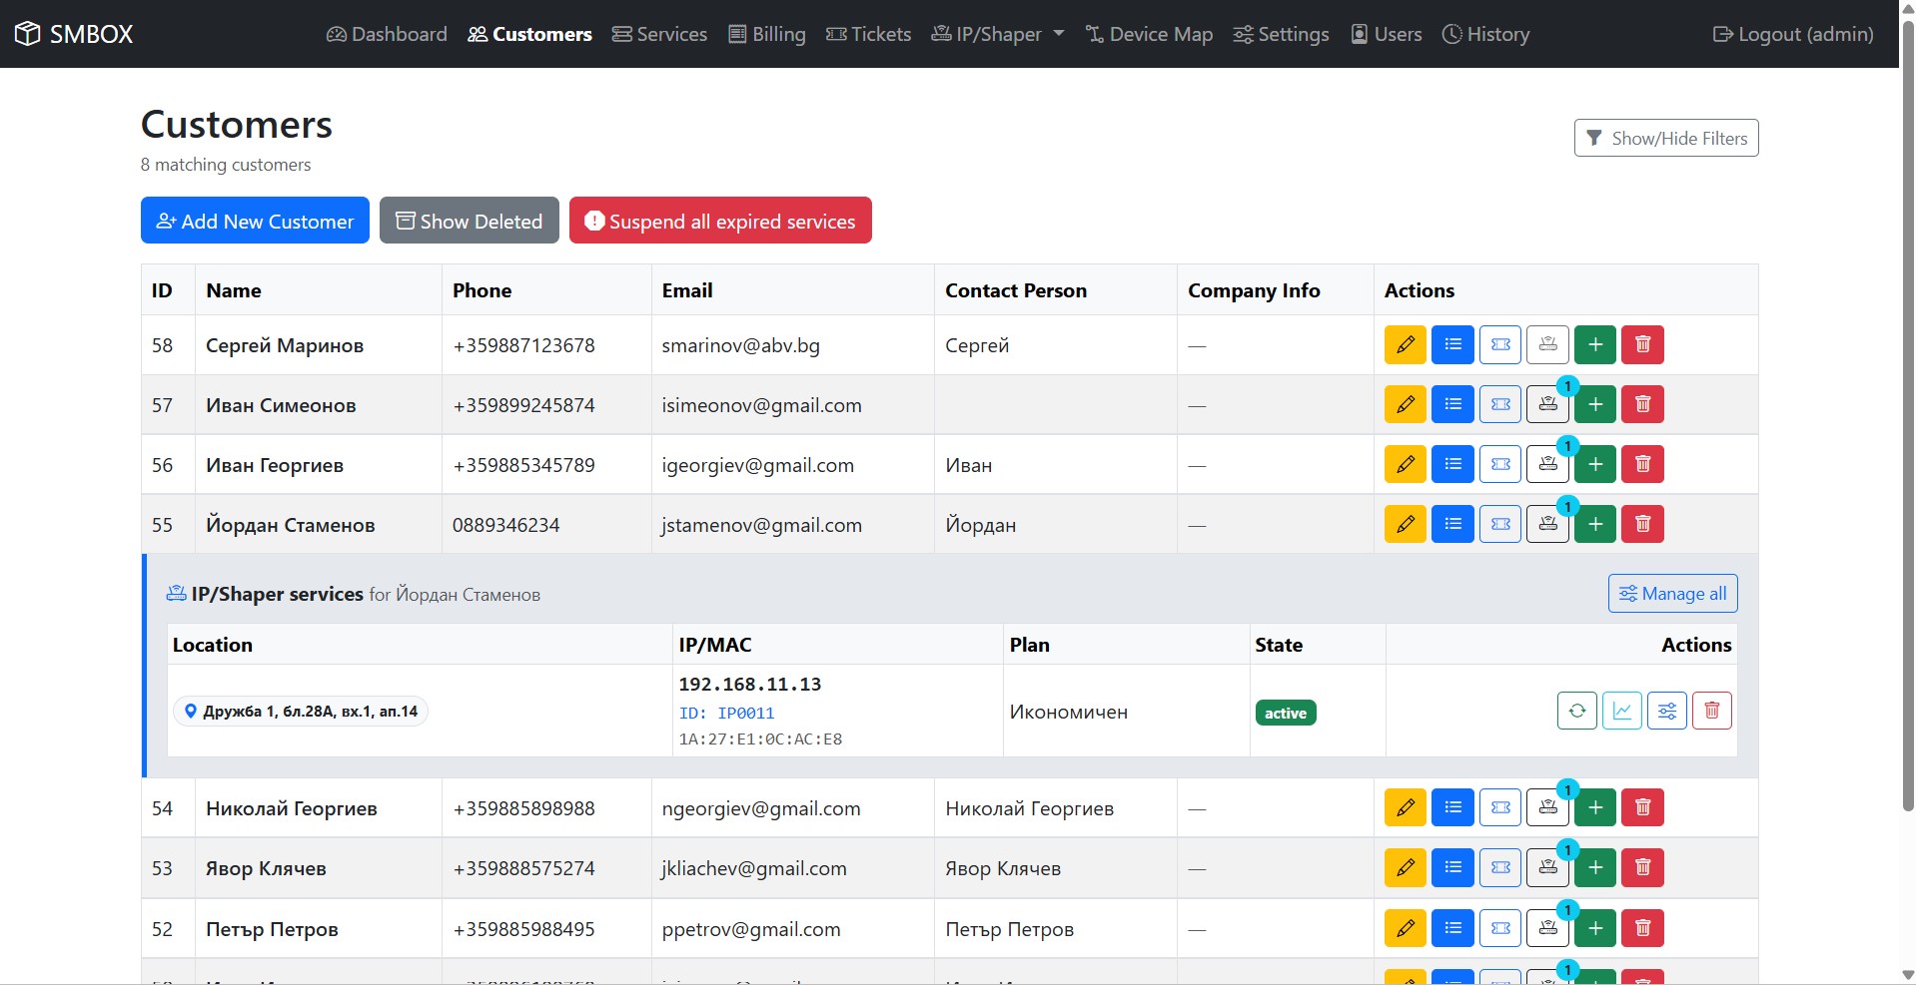Viewport: 1916px width, 985px height.
Task: Show IP/Shaper services for Иван Симеонов
Action: pyautogui.click(x=1547, y=404)
